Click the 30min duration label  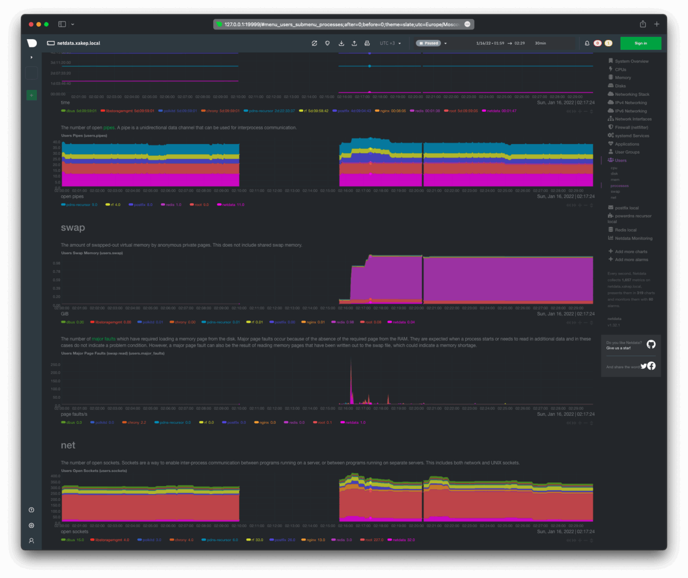tap(540, 43)
